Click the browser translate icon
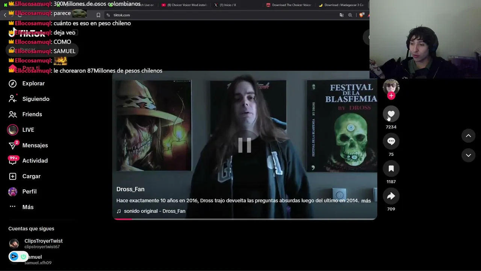This screenshot has width=481, height=271. click(x=342, y=15)
